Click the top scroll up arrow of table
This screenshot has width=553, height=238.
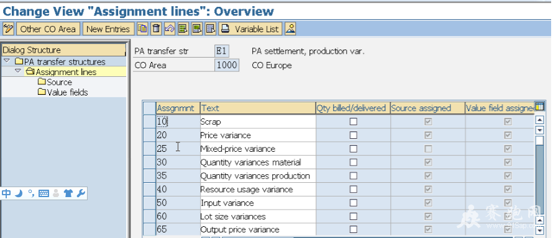[x=539, y=120]
